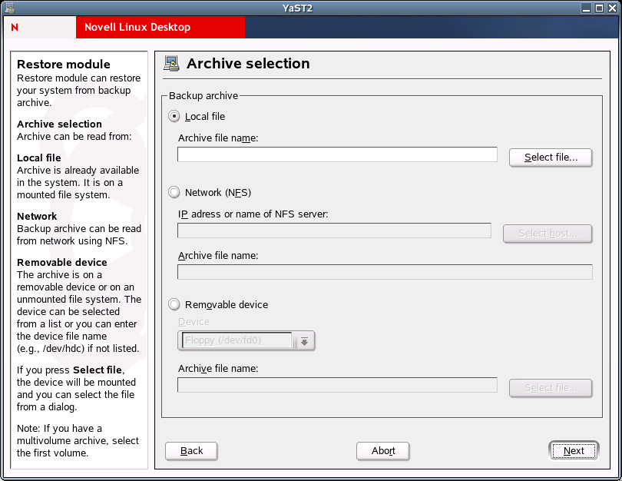Select the Network (NFS) radio button

coord(174,193)
